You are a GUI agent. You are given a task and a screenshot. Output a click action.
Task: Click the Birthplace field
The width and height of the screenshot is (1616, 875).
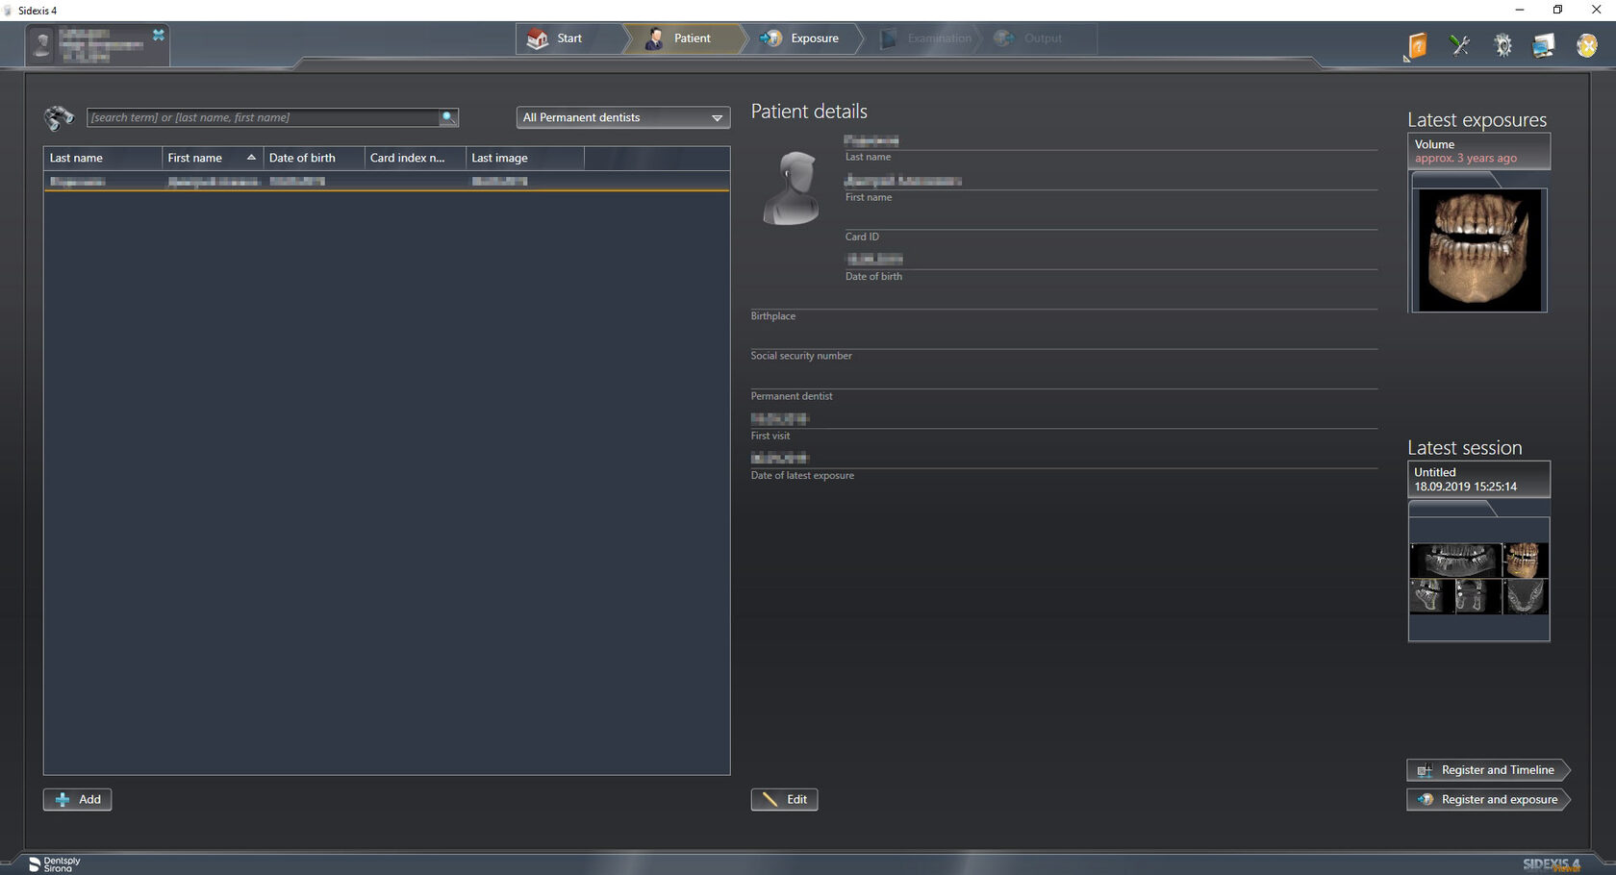1064,299
